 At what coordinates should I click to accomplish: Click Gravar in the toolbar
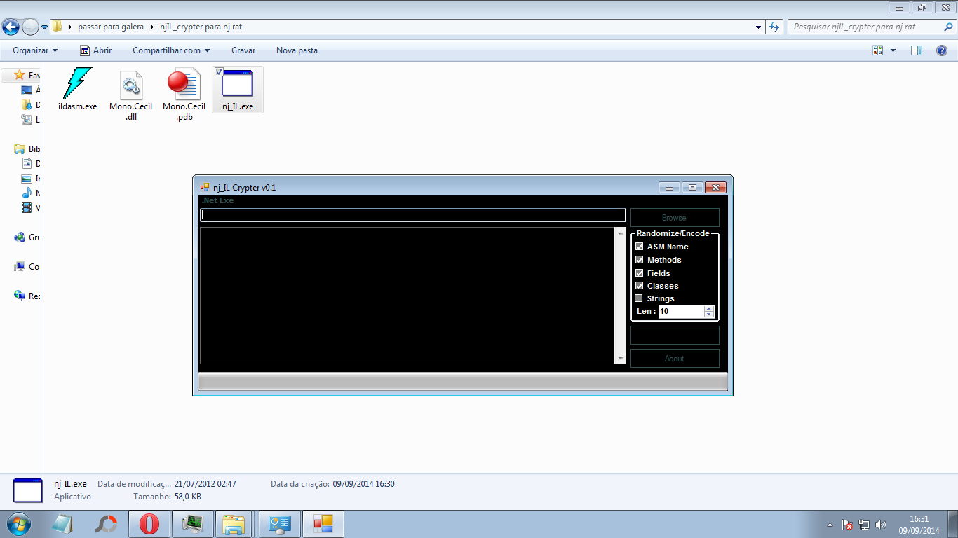[x=243, y=50]
